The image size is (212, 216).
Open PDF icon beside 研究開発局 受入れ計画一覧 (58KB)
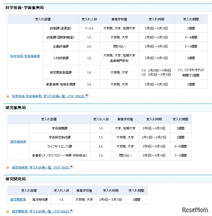71,211
